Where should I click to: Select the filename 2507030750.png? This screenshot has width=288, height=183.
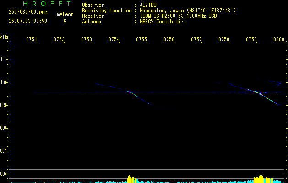tap(28, 12)
